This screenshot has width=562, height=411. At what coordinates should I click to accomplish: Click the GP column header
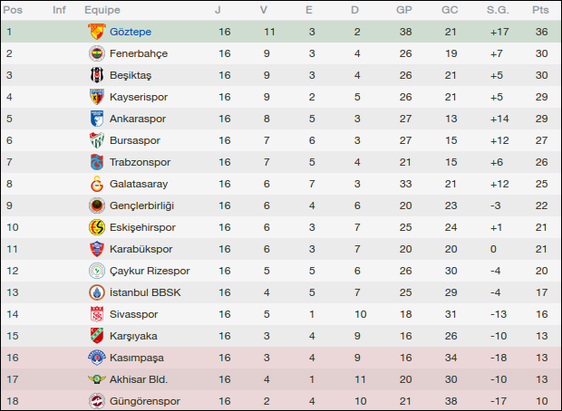[x=404, y=10]
